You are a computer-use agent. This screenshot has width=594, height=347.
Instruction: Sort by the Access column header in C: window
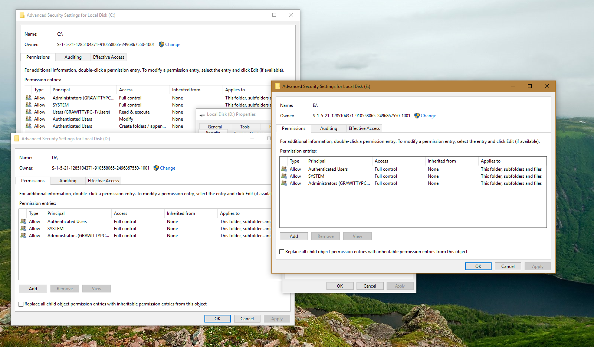143,90
